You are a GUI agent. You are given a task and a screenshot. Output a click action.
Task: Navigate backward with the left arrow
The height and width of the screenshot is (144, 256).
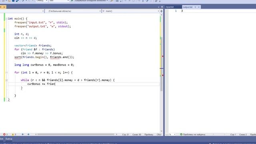23,134
